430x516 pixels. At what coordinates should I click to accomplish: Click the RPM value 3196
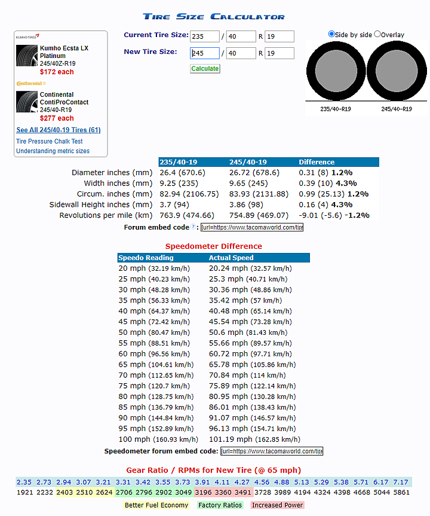click(x=203, y=492)
